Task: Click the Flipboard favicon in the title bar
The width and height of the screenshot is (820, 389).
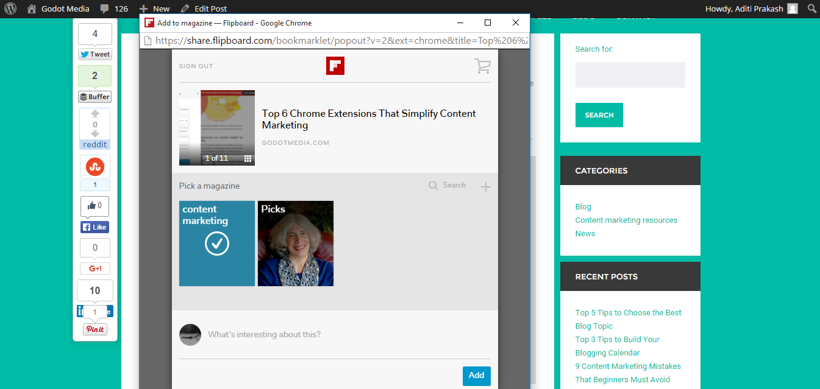Action: click(149, 23)
